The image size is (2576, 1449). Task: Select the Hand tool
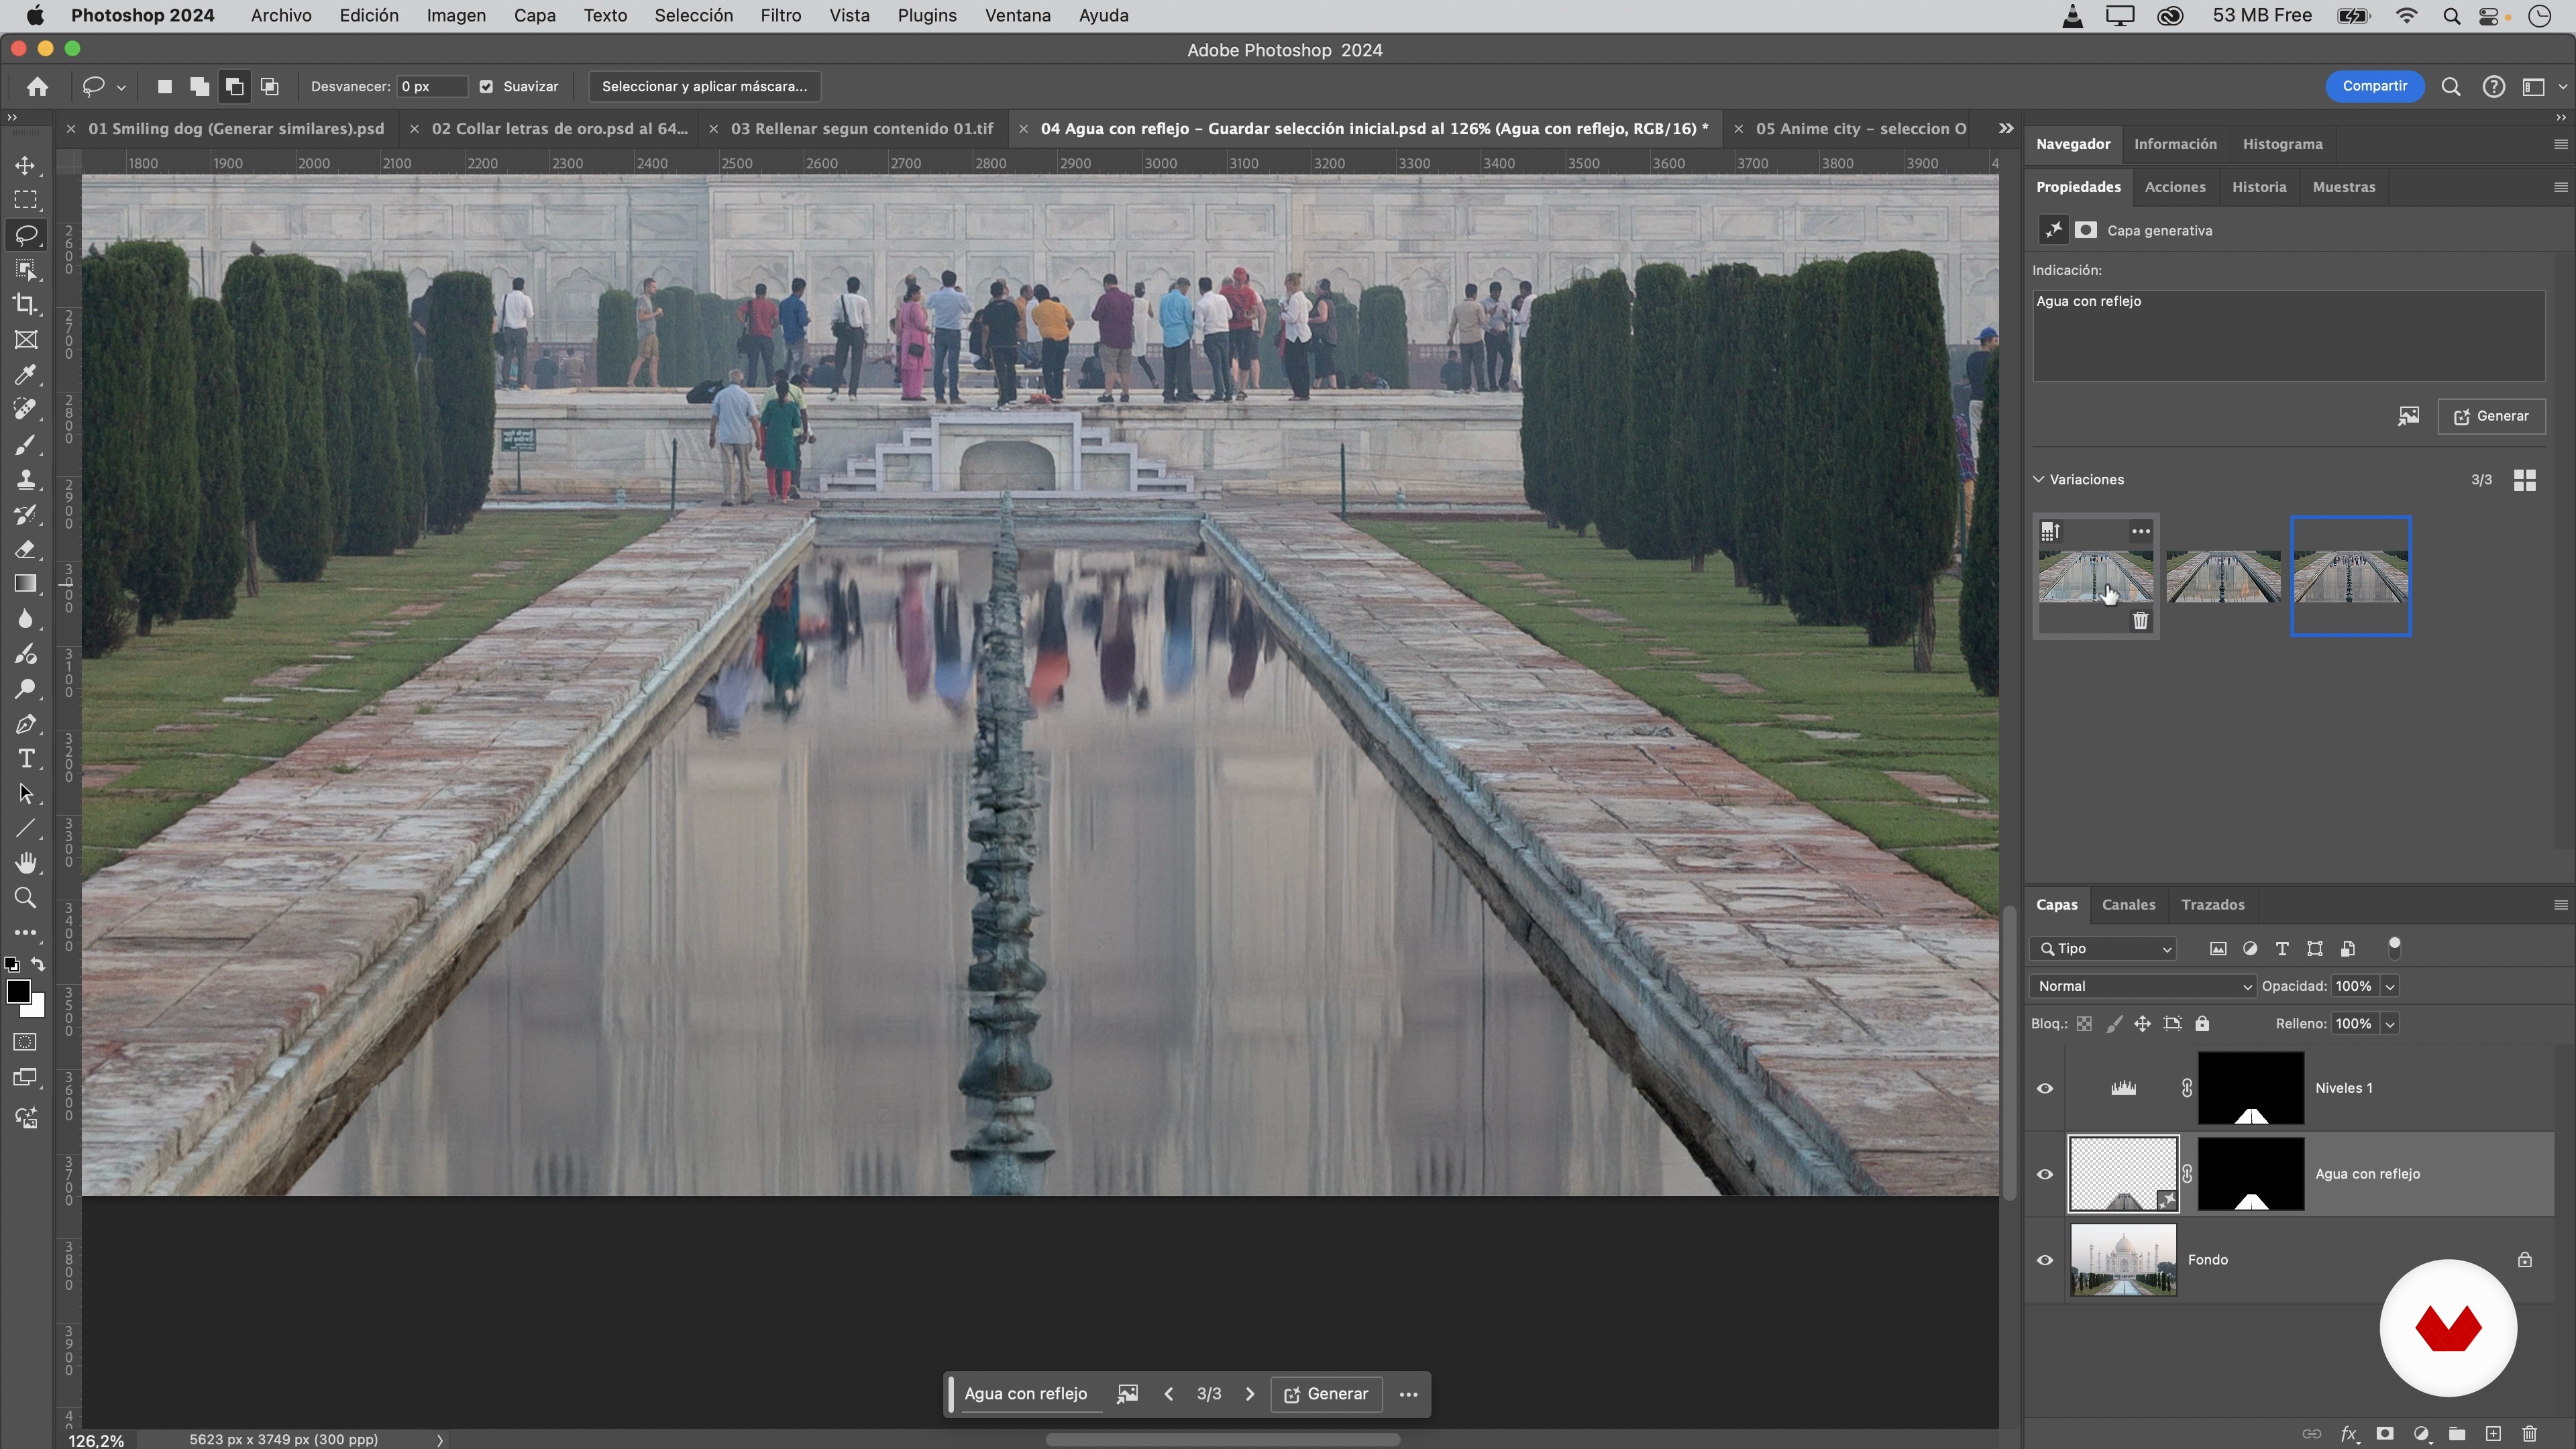click(x=26, y=862)
